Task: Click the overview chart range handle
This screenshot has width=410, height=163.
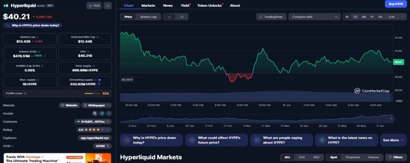Action: point(392,119)
